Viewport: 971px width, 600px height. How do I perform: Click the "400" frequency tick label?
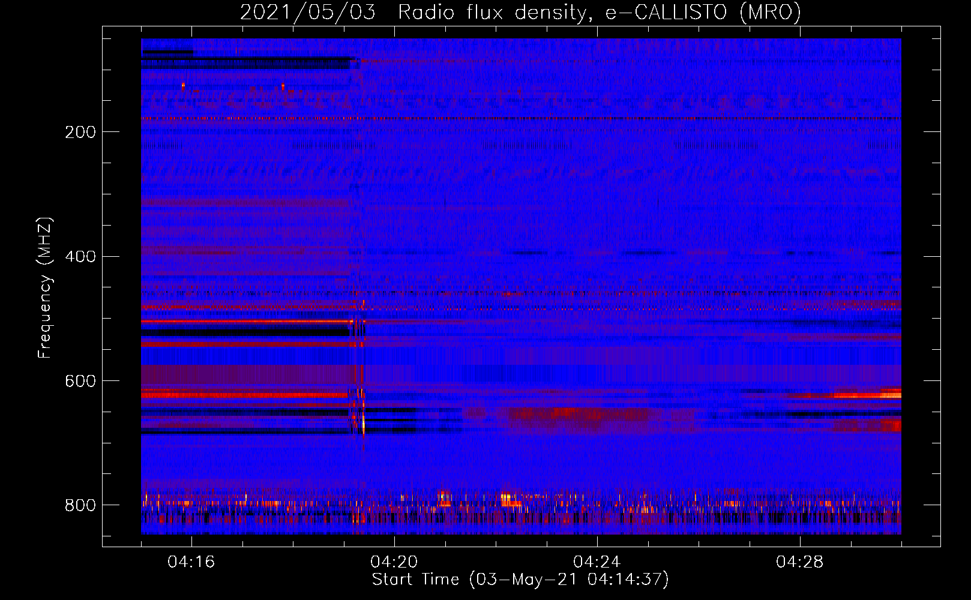tap(80, 257)
